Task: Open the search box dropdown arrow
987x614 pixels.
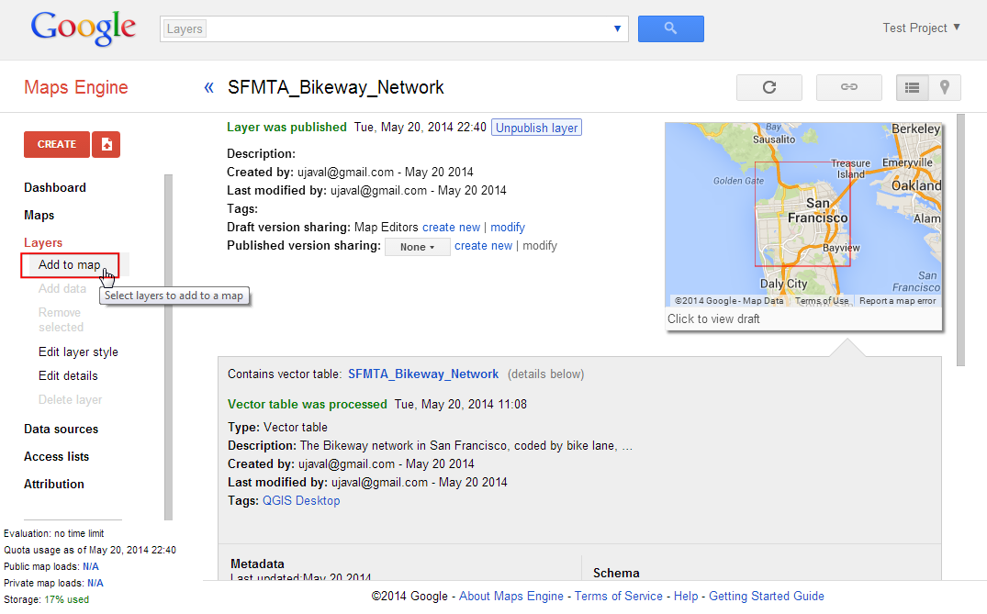Action: 617,28
